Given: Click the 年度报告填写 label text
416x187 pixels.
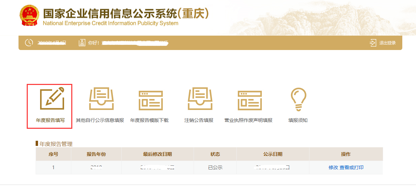Looking at the screenshot, I should (50, 121).
